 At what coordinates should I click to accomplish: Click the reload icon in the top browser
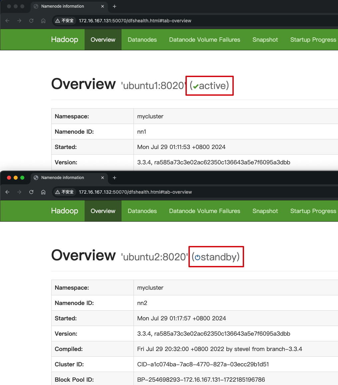(x=31, y=21)
